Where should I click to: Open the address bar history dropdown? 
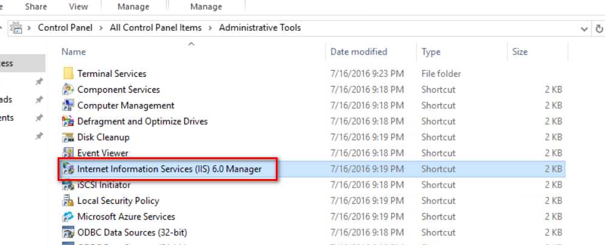pos(584,28)
